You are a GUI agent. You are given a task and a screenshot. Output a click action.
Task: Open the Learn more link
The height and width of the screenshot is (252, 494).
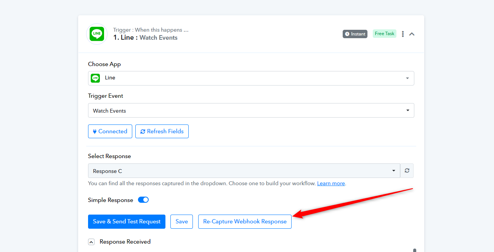331,183
